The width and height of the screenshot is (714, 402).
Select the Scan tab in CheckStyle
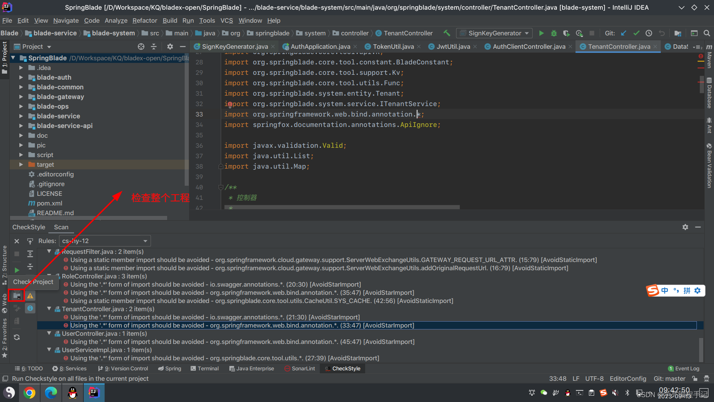(61, 227)
